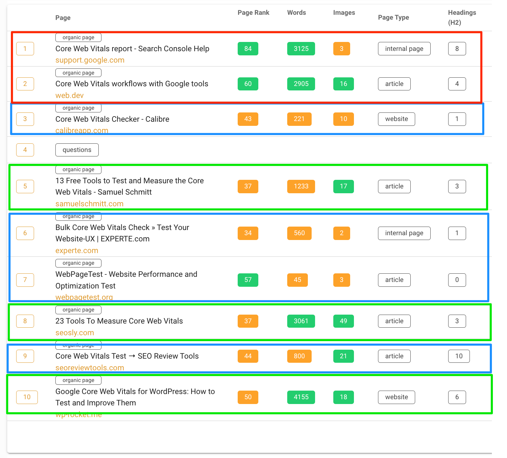Click page rank badge 84
Screen dimensions: 507x458
(248, 49)
